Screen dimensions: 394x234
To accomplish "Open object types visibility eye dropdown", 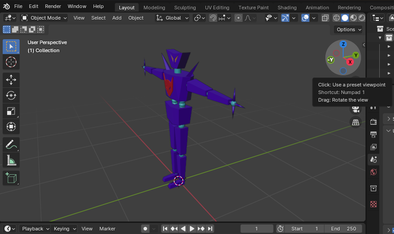I will click(x=271, y=18).
